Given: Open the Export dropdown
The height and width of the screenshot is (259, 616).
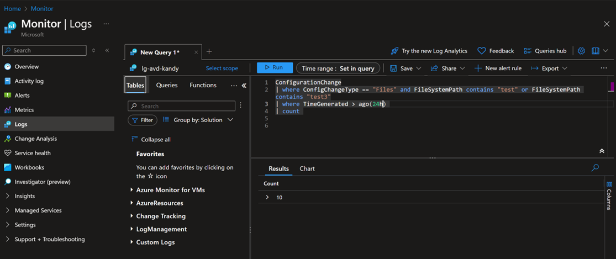Looking at the screenshot, I should click(549, 68).
